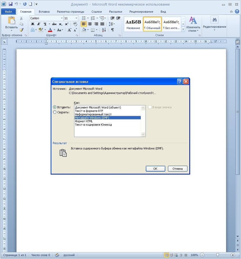Open the Файл tab
The width and height of the screenshot is (241, 259).
tap(8, 12)
